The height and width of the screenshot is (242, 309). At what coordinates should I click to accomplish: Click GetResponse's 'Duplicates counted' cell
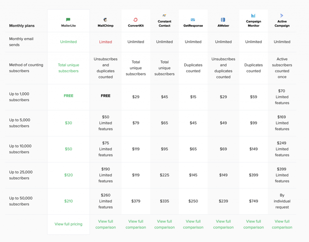pyautogui.click(x=193, y=68)
